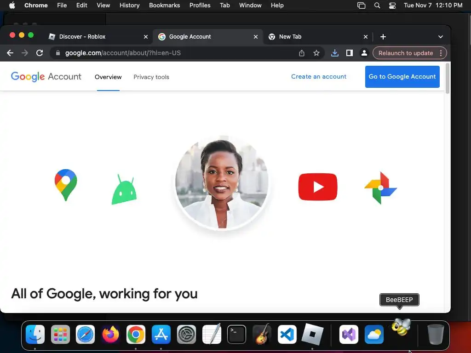Open App Store from the Dock
Viewport: 471px width, 353px height.
(x=161, y=335)
